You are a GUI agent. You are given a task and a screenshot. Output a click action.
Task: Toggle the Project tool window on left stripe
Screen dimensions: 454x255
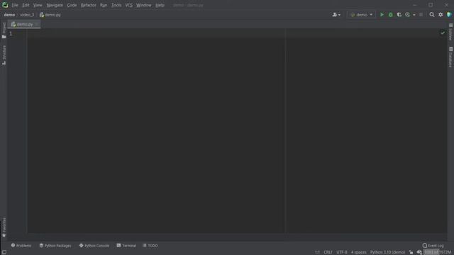tap(4, 30)
